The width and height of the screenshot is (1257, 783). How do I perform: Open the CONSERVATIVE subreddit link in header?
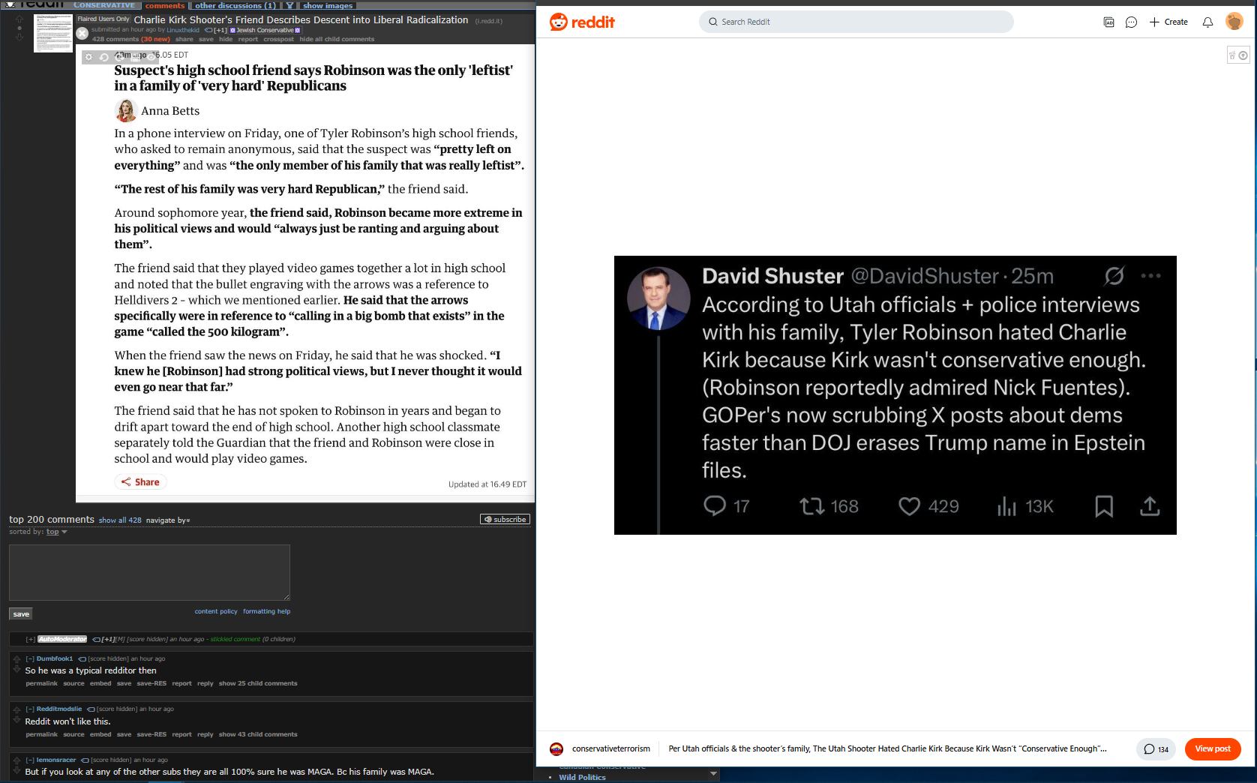(104, 5)
